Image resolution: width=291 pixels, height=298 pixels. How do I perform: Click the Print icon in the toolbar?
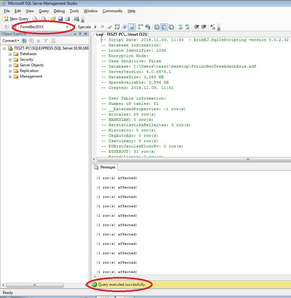click(x=68, y=19)
